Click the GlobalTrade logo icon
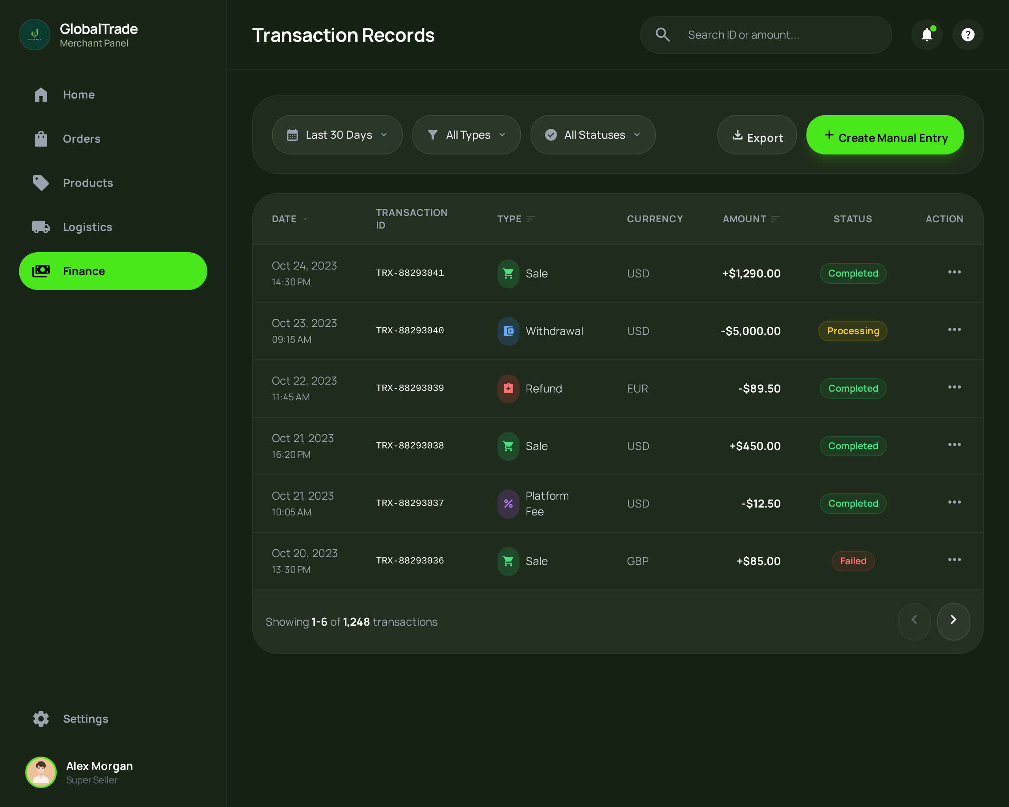Screen dimensions: 1009x807 tap(35, 35)
